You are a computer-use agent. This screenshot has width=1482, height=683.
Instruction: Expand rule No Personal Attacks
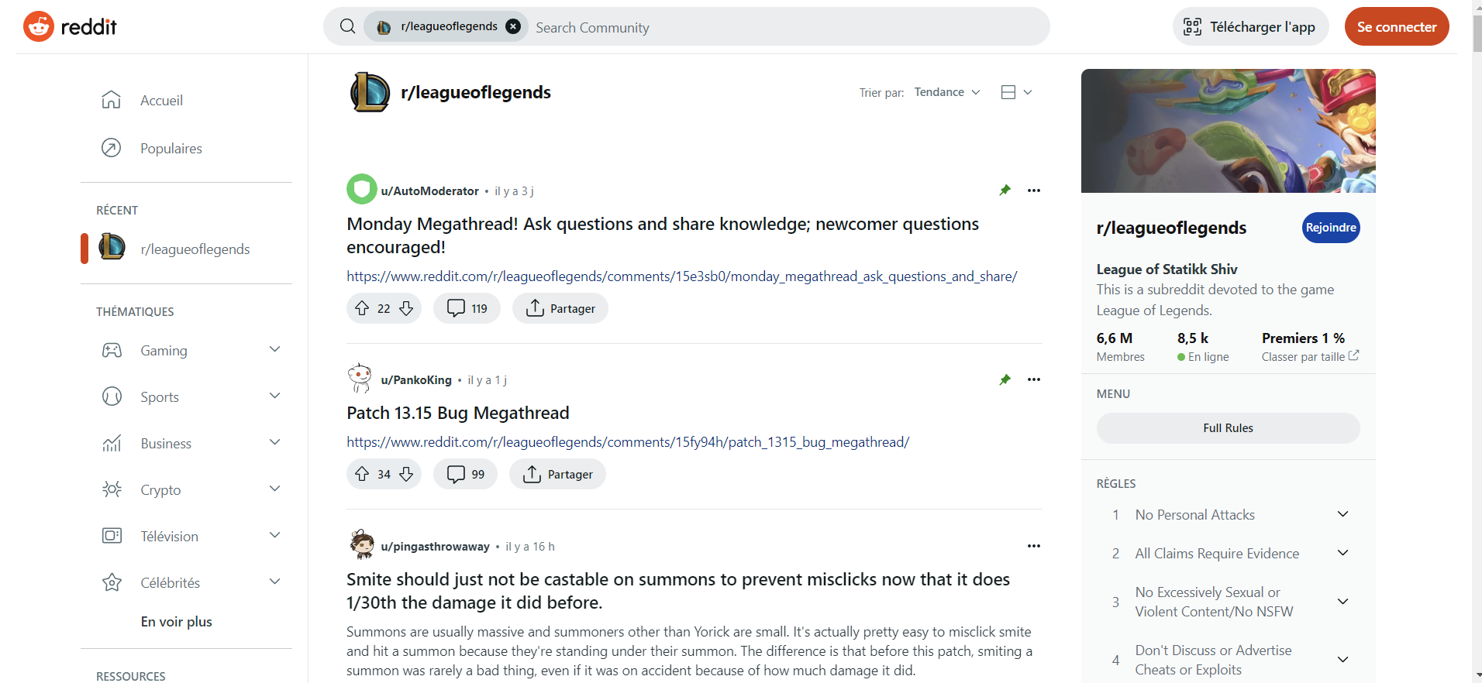1342,514
